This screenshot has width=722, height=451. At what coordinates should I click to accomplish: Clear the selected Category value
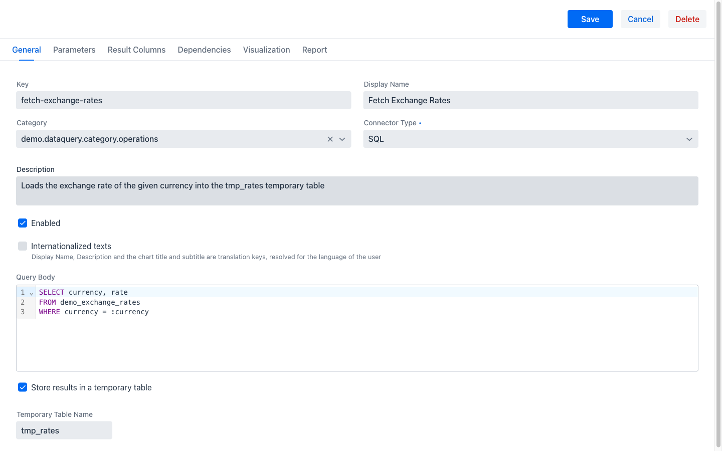tap(330, 139)
